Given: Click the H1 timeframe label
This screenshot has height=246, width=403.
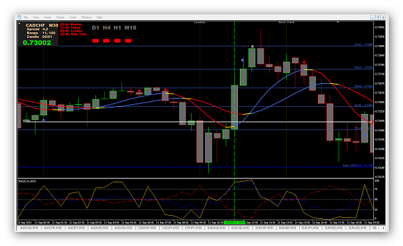Looking at the screenshot, I should point(117,28).
